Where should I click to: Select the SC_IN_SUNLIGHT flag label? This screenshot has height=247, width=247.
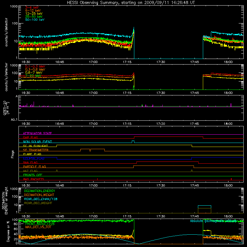(x=36, y=146)
